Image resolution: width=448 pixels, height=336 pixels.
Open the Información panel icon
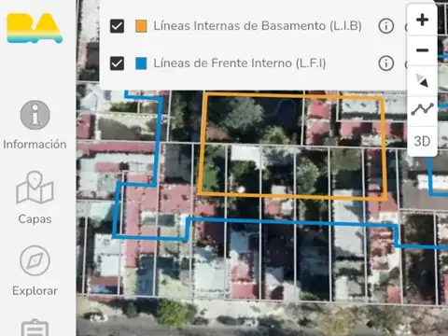(35, 115)
